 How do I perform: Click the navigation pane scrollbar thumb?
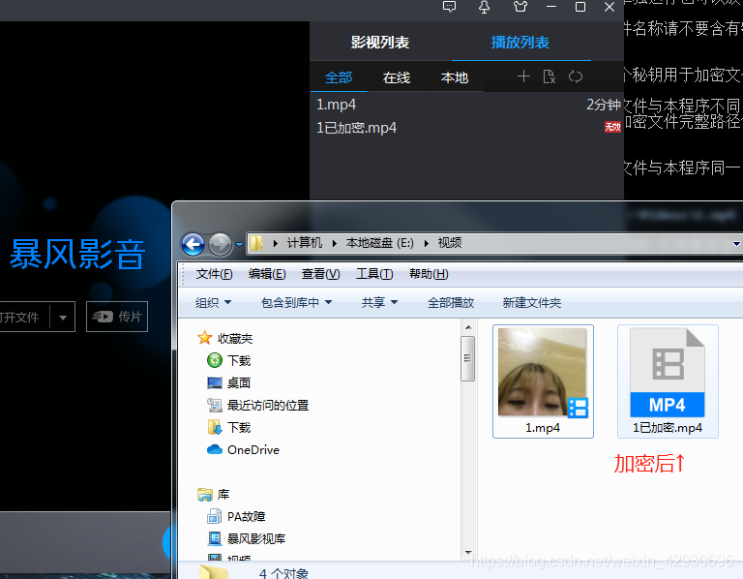pyautogui.click(x=467, y=358)
